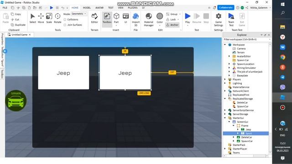Open the Material Manager
The image size is (292, 164).
click(149, 20)
